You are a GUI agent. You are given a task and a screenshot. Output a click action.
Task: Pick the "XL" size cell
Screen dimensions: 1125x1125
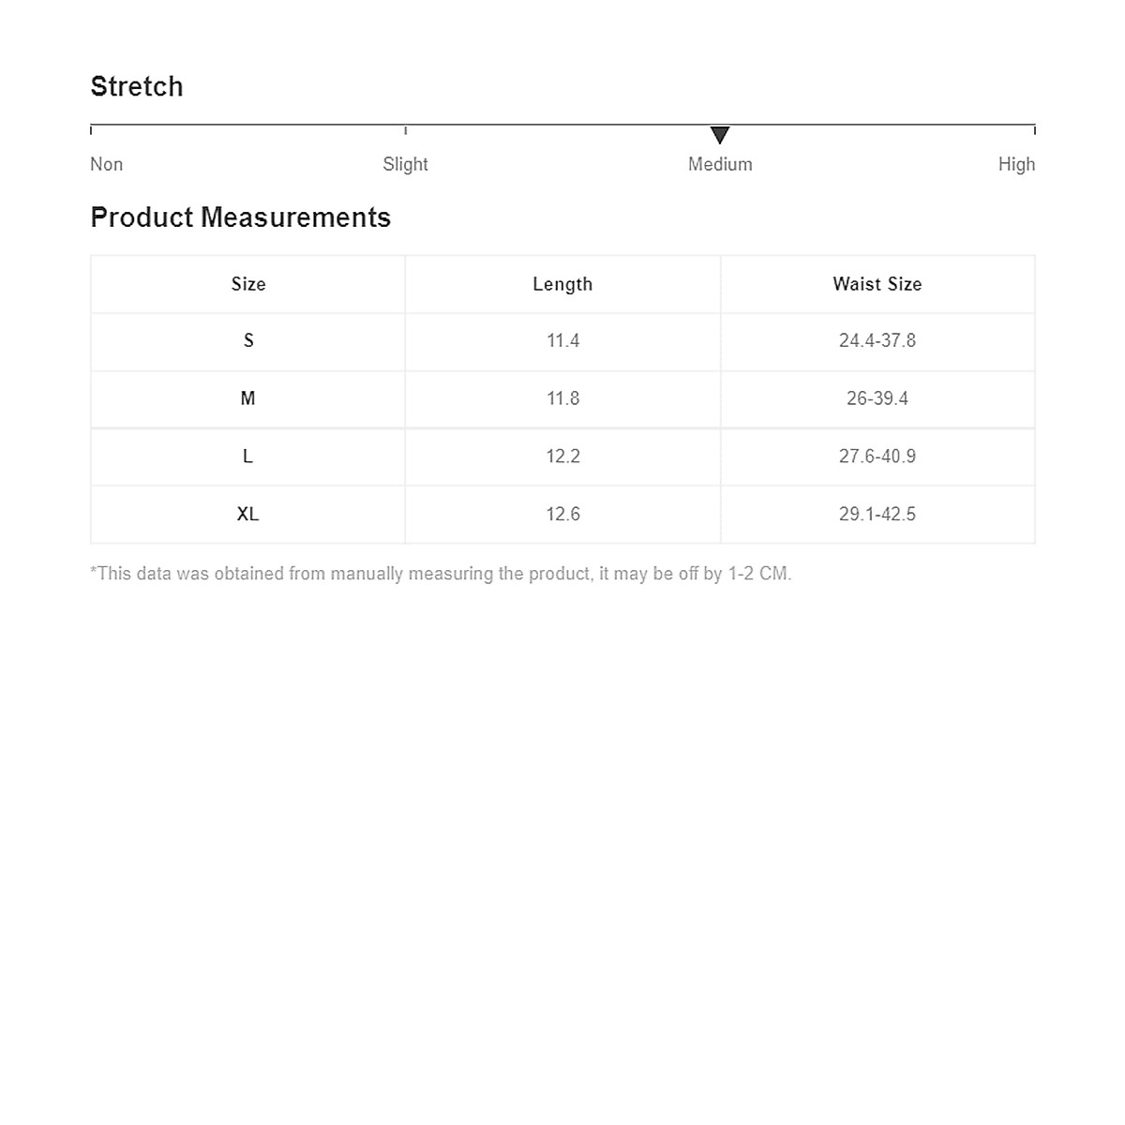tap(248, 514)
